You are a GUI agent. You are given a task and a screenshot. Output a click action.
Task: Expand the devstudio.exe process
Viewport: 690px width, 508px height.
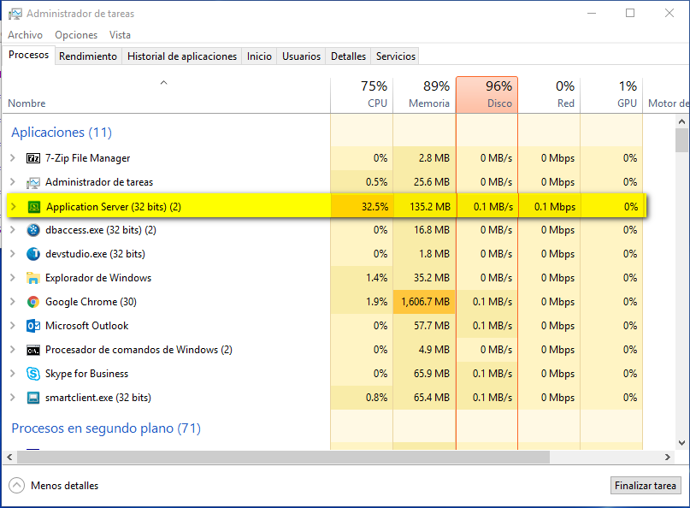(13, 253)
